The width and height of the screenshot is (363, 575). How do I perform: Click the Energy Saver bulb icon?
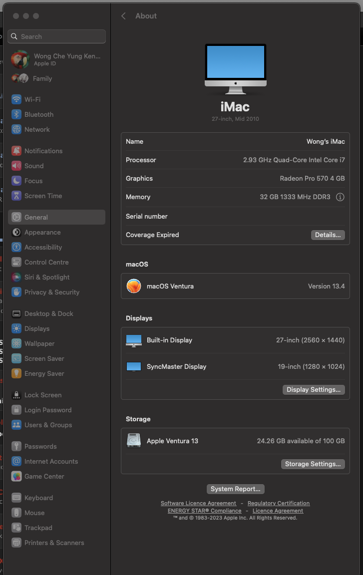point(16,374)
